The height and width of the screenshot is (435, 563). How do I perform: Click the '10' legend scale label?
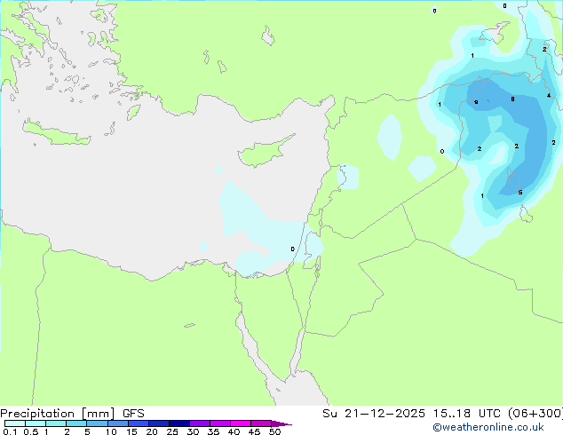tap(111, 431)
